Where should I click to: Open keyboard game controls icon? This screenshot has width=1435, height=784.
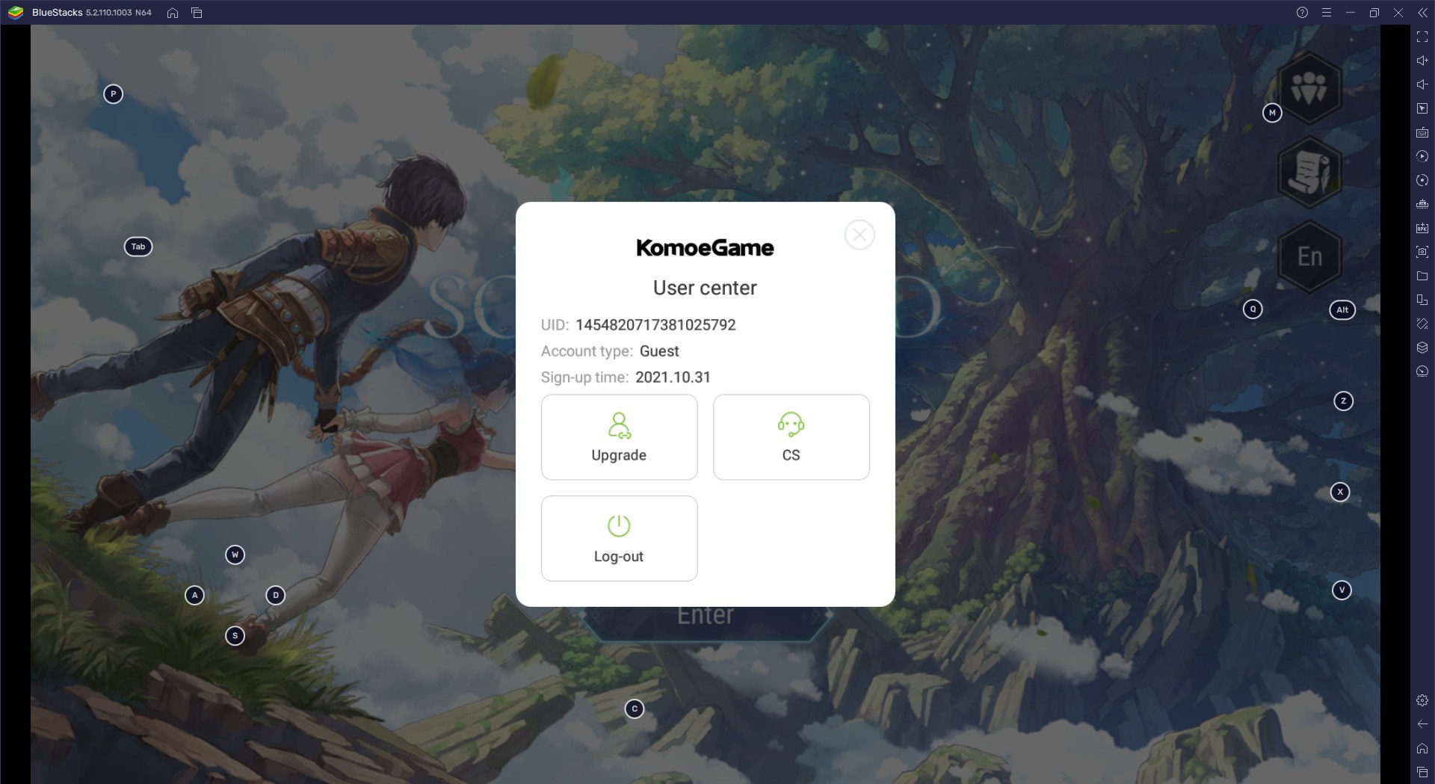tap(1422, 132)
